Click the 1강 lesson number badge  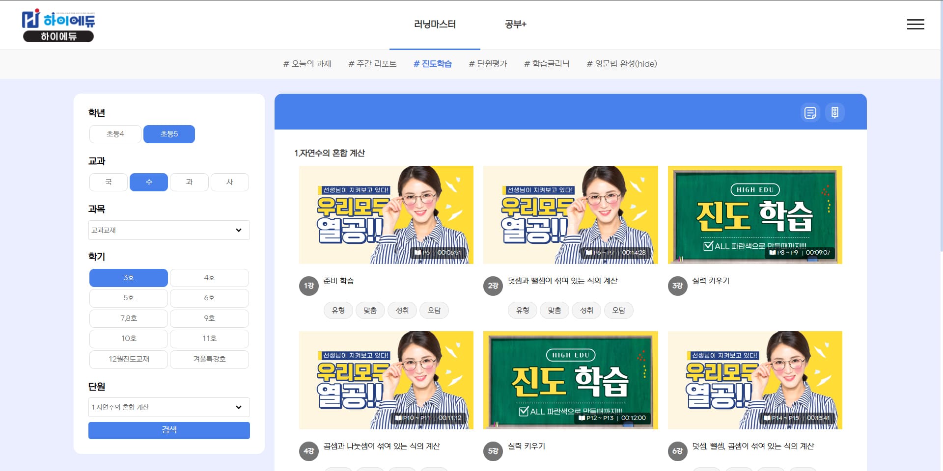click(308, 286)
